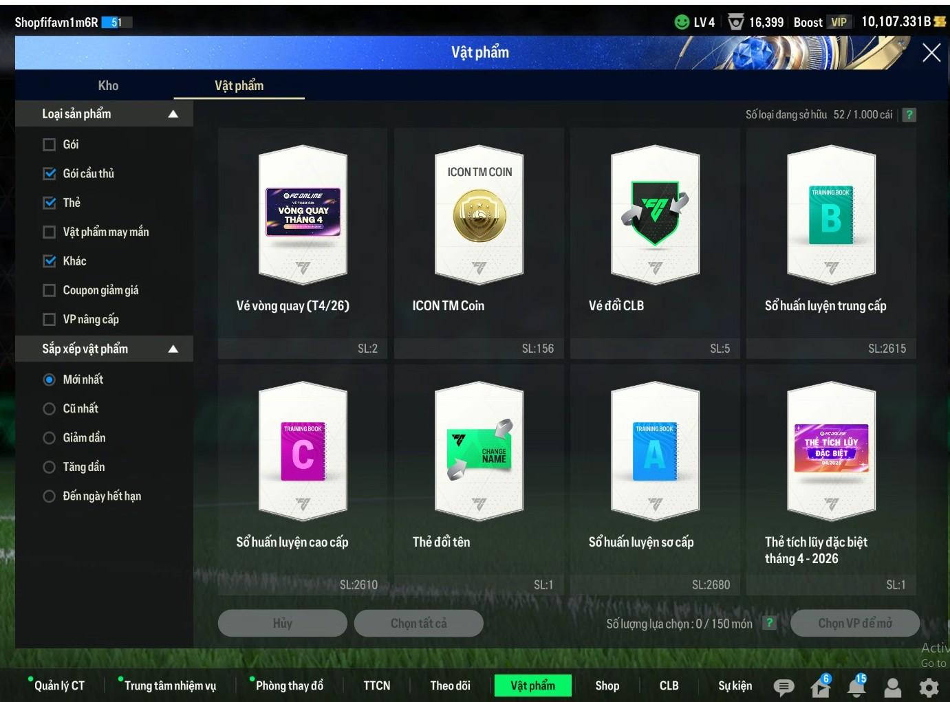The height and width of the screenshot is (702, 950).
Task: Switch to the Kho tab
Action: 108,86
